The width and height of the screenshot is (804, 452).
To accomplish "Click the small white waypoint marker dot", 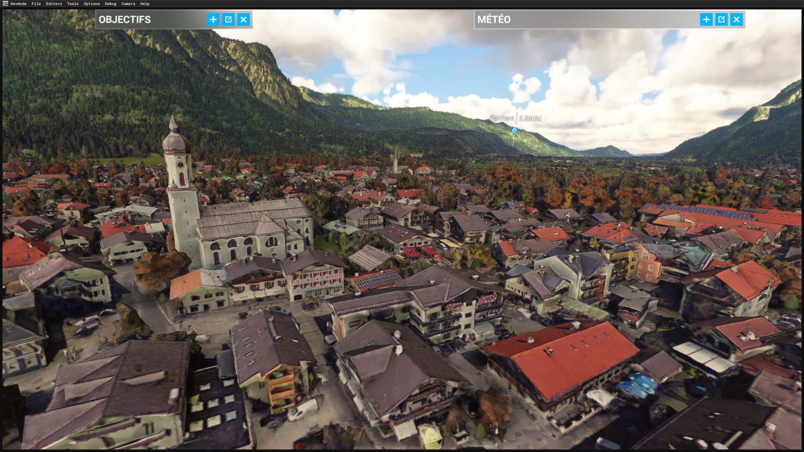I will pyautogui.click(x=567, y=134).
